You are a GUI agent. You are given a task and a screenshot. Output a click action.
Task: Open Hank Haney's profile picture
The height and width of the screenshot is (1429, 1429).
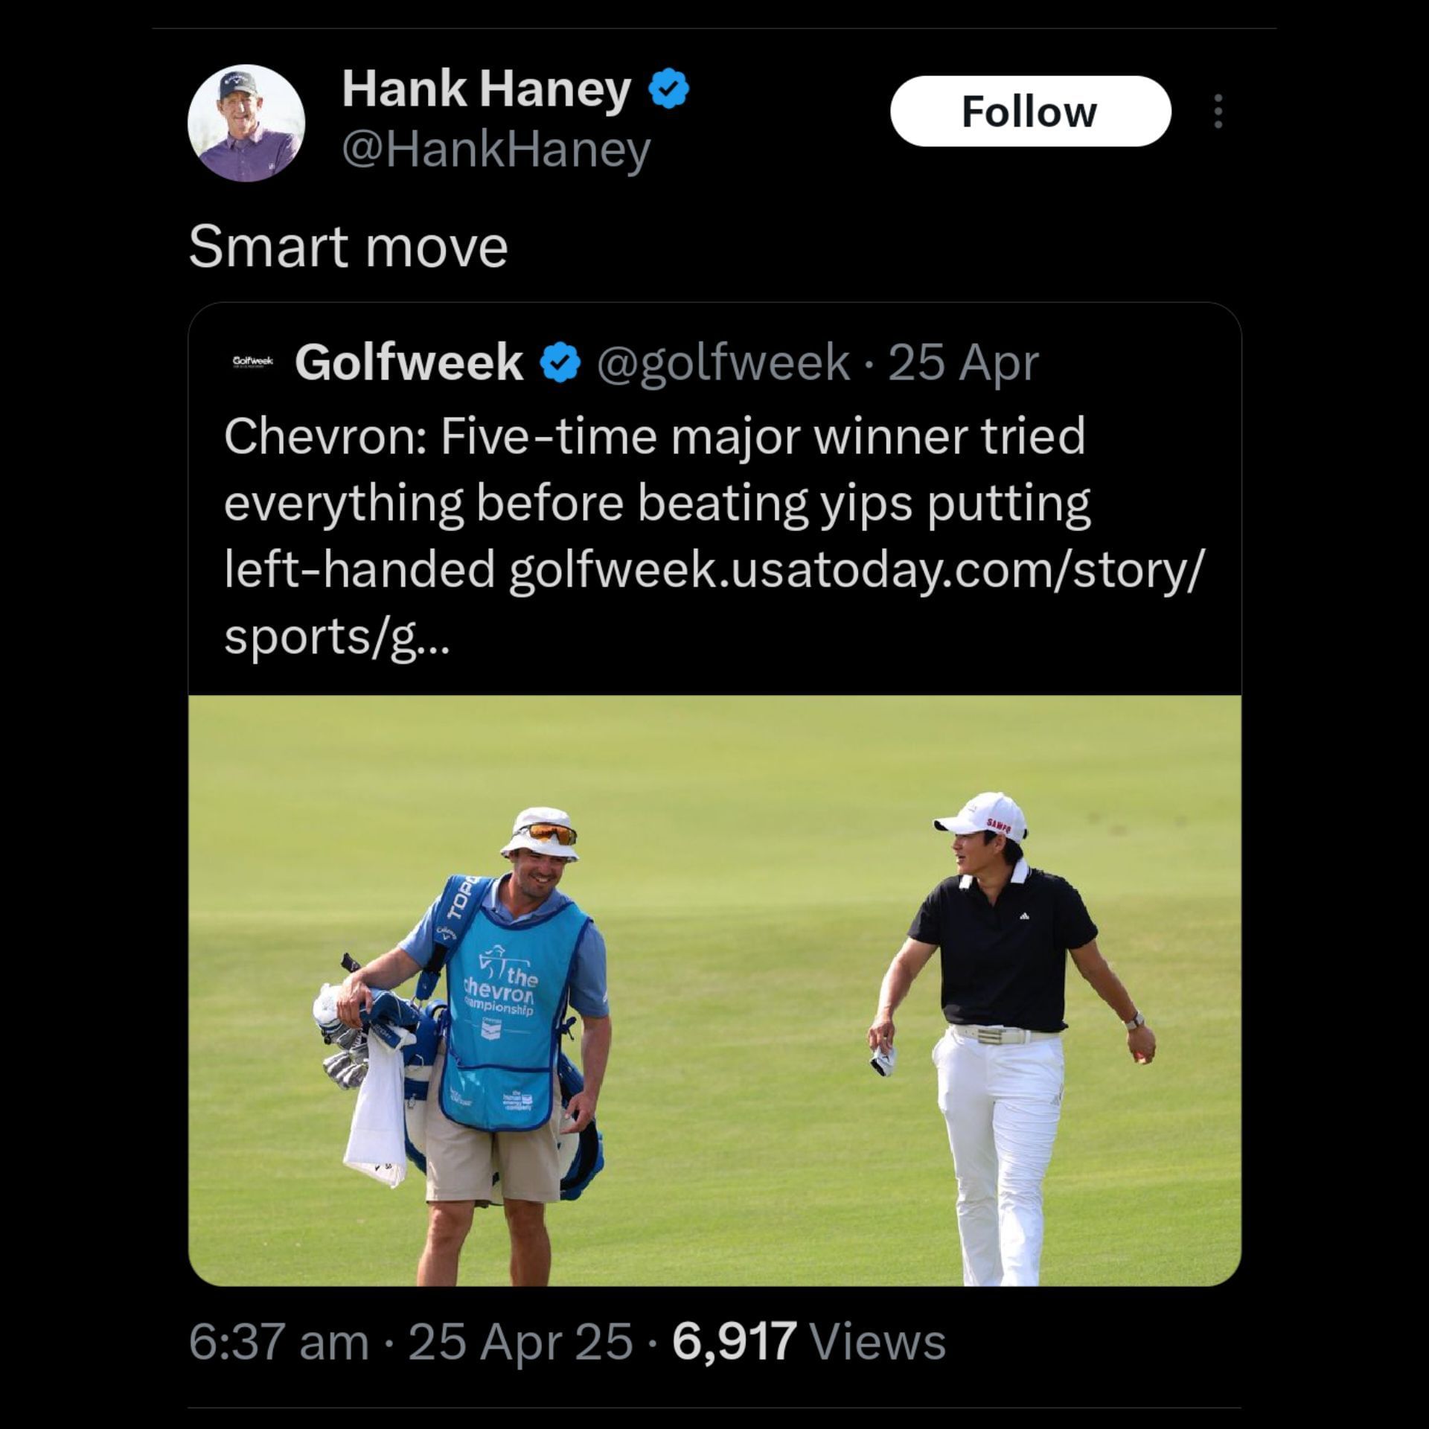[x=246, y=123]
